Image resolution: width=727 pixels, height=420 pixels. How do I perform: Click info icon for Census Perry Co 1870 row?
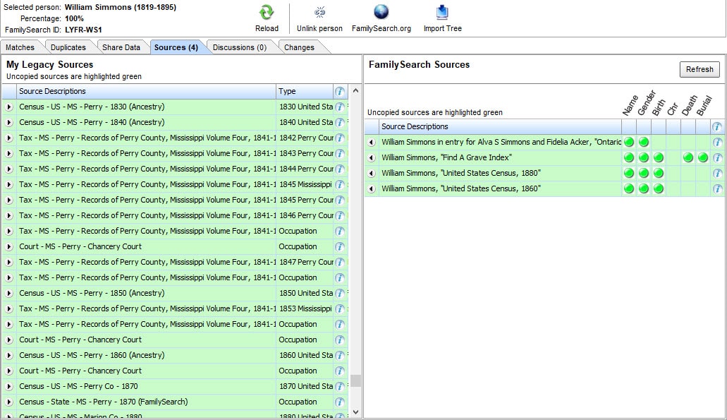click(340, 387)
